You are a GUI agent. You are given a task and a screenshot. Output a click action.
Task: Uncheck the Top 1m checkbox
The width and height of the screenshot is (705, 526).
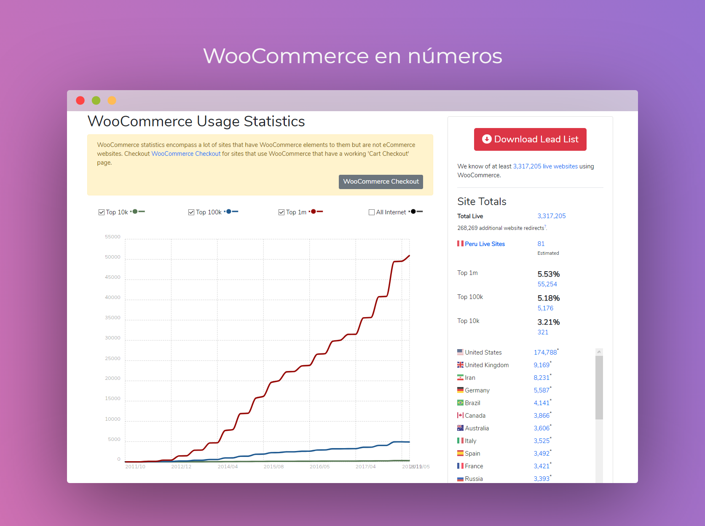281,212
